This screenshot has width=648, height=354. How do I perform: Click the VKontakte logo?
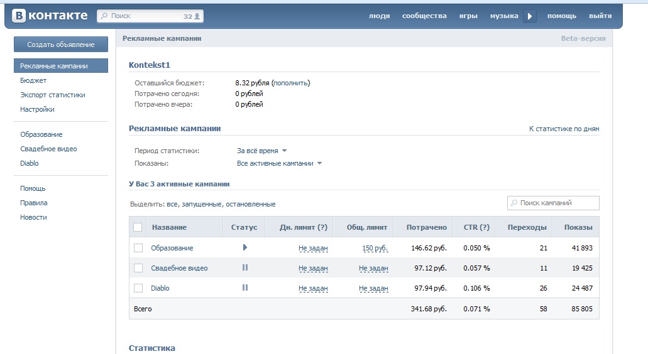tap(50, 16)
